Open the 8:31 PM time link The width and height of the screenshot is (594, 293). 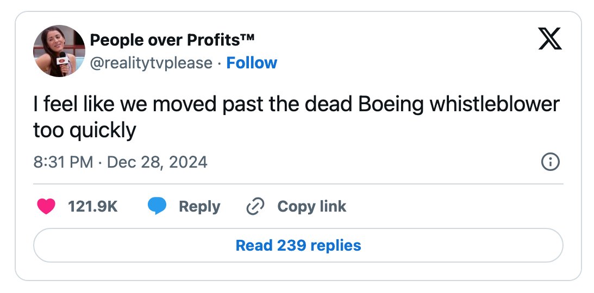(x=63, y=162)
